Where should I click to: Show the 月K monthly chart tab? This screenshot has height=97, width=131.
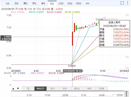pos(34,3)
